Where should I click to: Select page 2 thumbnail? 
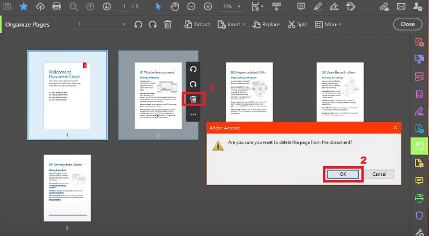pos(158,95)
